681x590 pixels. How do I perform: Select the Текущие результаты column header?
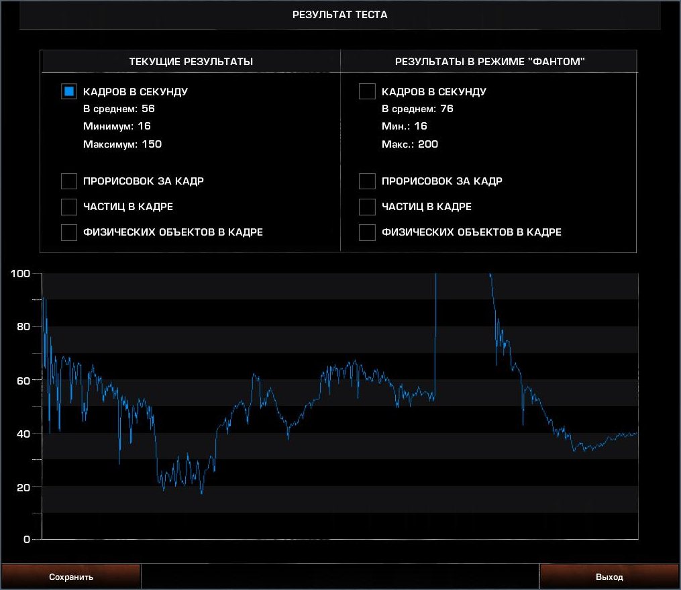pyautogui.click(x=191, y=62)
